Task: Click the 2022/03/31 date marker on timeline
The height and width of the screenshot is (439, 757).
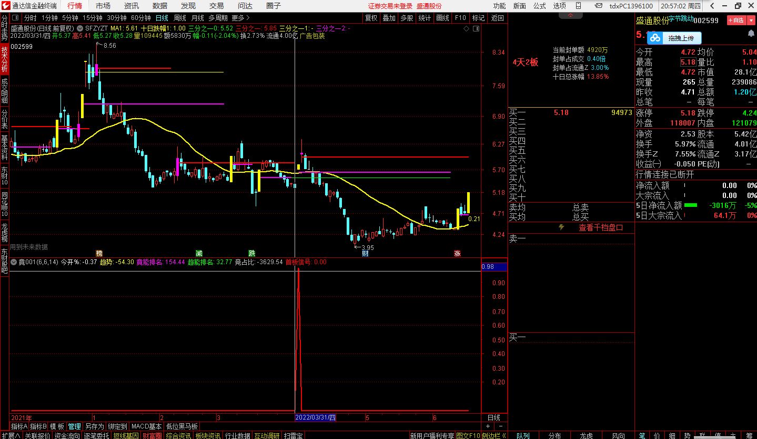Action: pos(315,417)
